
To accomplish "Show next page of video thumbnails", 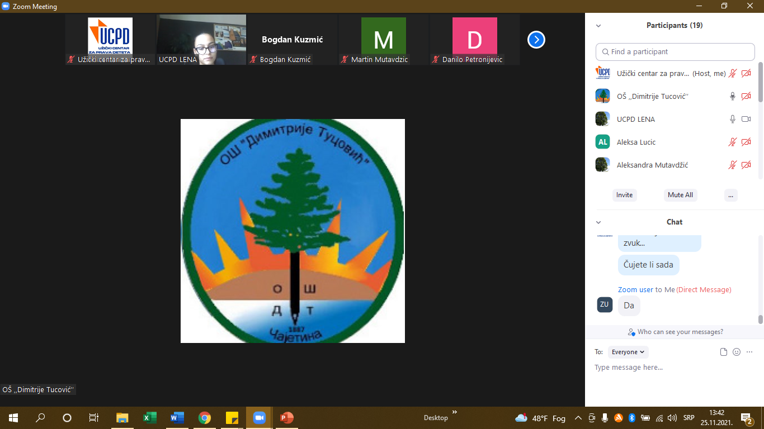I will (x=536, y=40).
